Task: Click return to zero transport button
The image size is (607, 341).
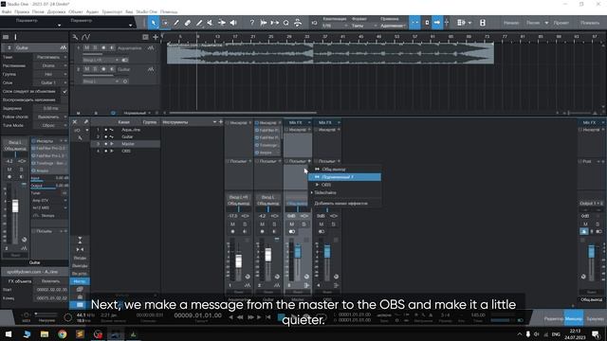Action: tap(268, 317)
